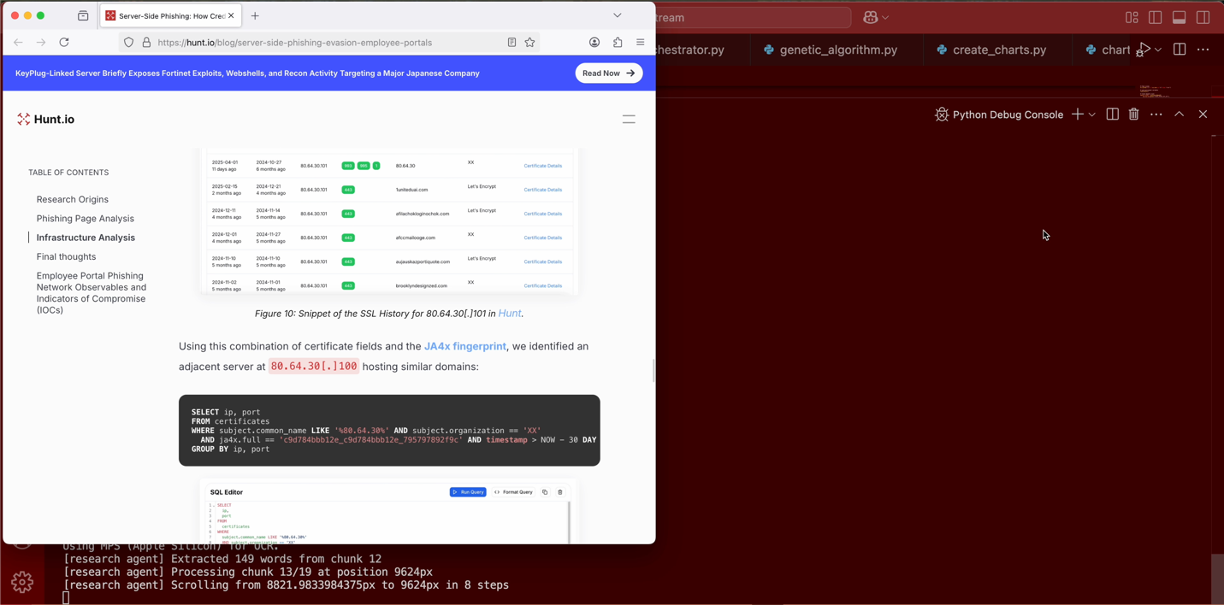Click the Read Now button

point(608,73)
